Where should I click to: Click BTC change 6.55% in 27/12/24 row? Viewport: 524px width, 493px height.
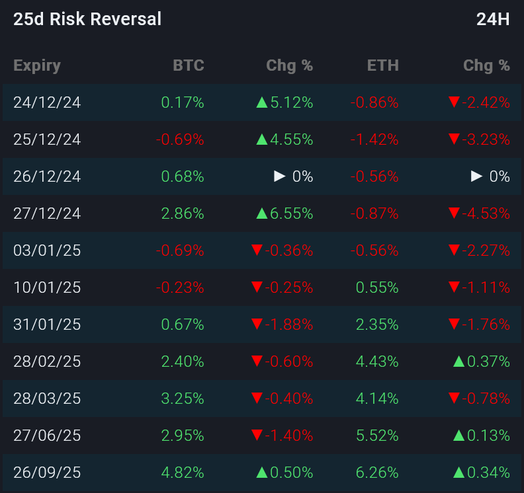click(x=284, y=213)
